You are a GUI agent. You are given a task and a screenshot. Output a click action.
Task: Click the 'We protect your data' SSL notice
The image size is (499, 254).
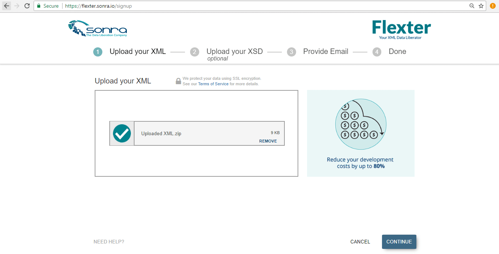(222, 81)
